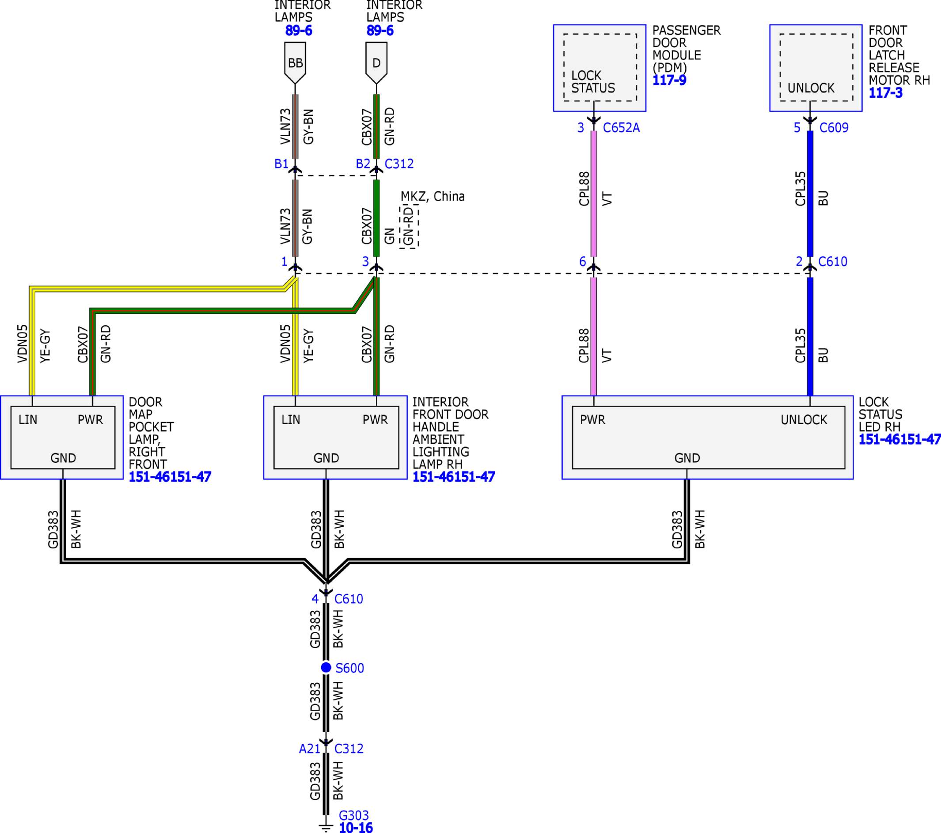The image size is (941, 833).
Task: Open the Lock Status LED RH 151-46151-47 link
Action: [899, 439]
